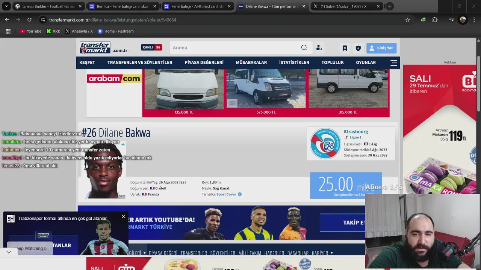
Task: Click the 25.00 market value box
Action: (x=346, y=185)
